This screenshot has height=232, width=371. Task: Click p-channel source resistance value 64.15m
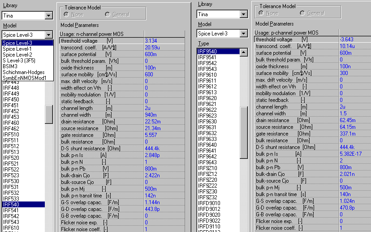[x=348, y=127]
